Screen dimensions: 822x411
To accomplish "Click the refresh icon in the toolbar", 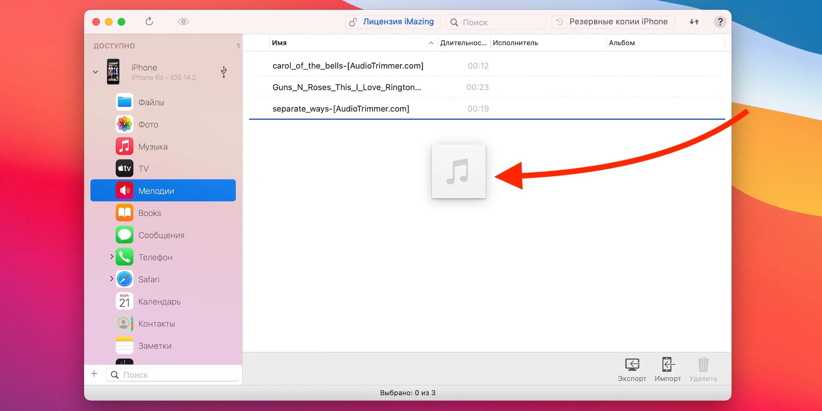I will 149,22.
